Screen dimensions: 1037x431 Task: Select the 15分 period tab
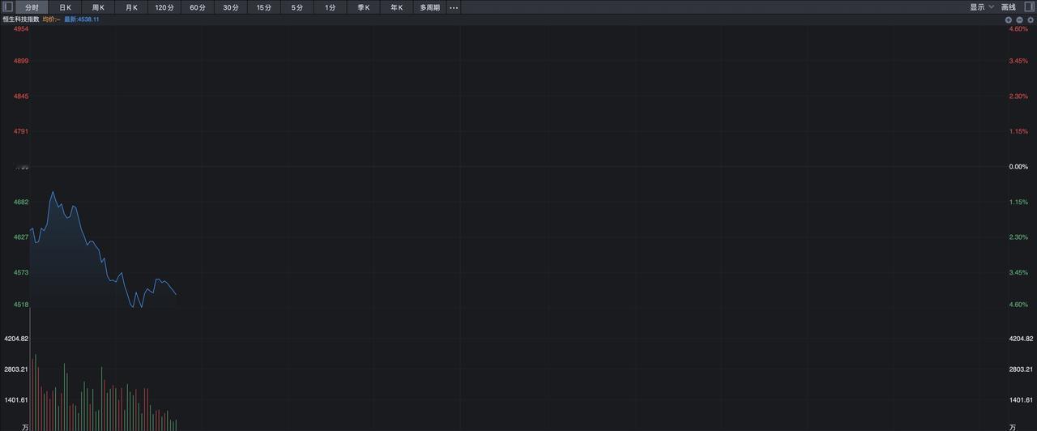pyautogui.click(x=264, y=7)
